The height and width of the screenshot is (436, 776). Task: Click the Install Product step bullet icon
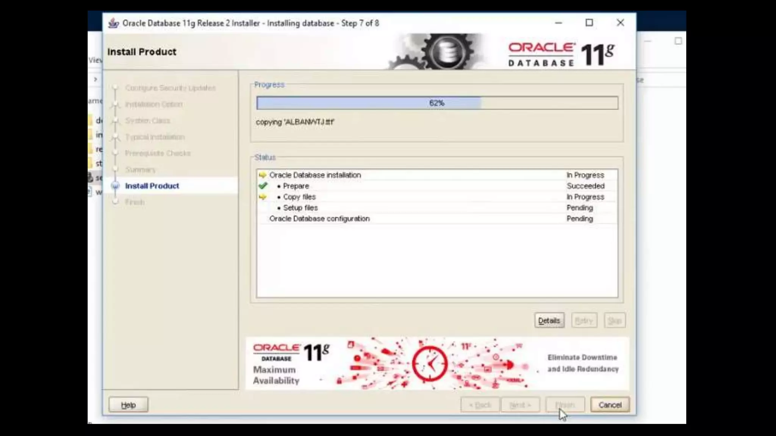116,186
